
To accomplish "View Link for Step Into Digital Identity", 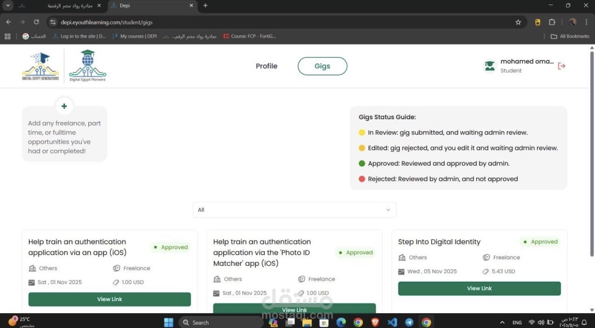I will [x=479, y=288].
